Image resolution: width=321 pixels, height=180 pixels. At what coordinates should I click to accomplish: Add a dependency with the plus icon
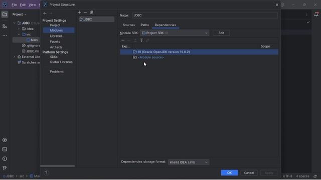pyautogui.click(x=123, y=40)
